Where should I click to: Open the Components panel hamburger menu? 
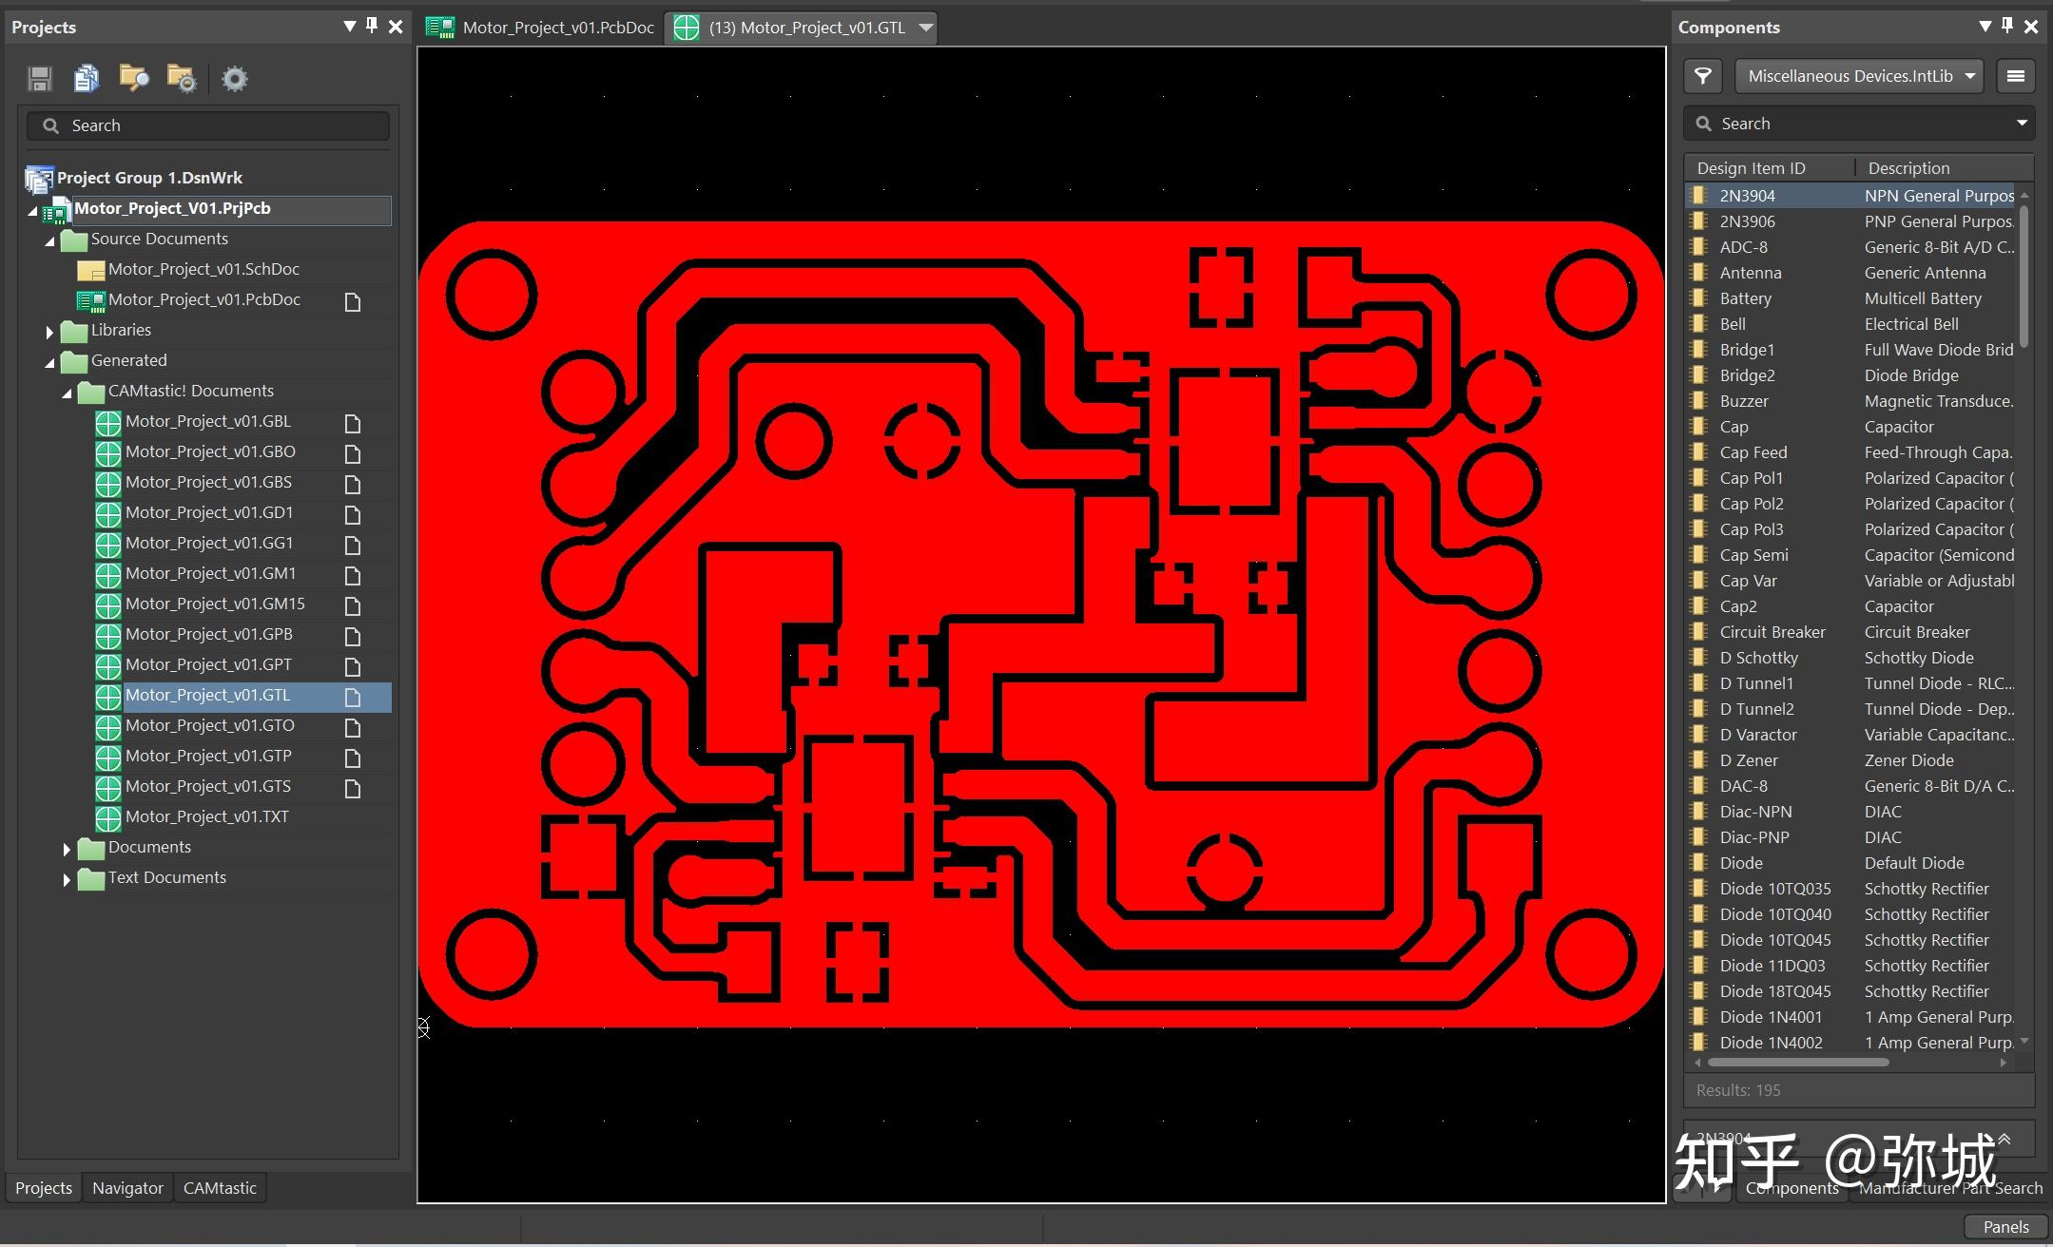tap(2015, 76)
